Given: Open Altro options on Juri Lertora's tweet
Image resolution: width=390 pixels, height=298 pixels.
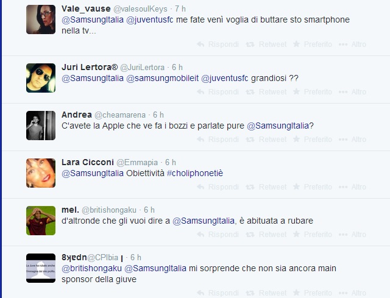Looking at the screenshot, I should click(x=352, y=92).
